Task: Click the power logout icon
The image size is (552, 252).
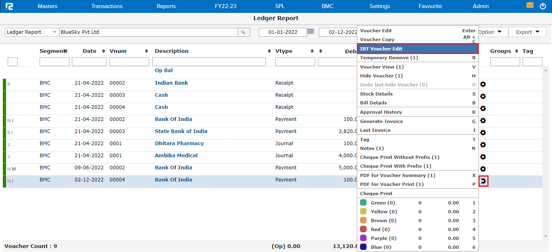Action: coord(543,6)
